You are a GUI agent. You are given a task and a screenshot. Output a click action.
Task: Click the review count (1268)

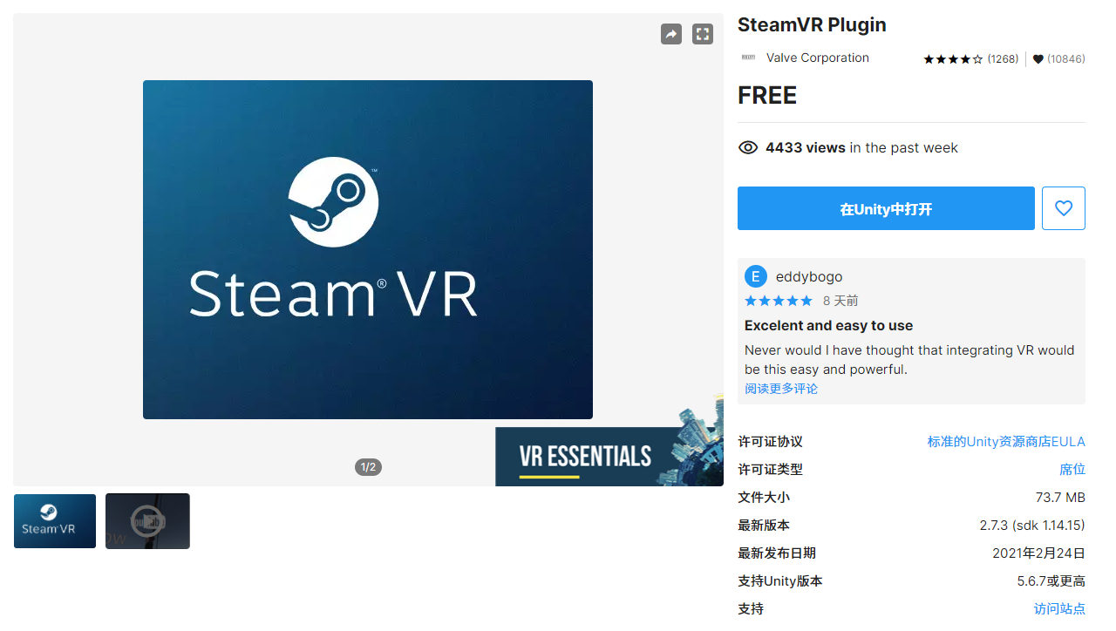[x=1003, y=59]
